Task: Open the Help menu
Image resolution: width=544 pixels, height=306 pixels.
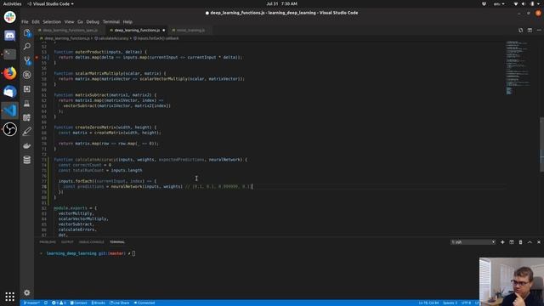Action: click(127, 22)
